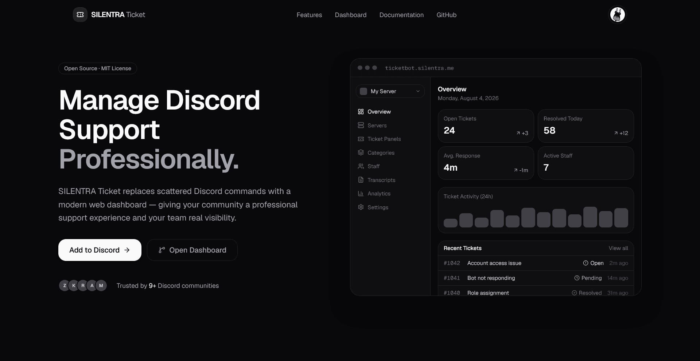
Task: Click avatar circle labeled M
Action: pos(101,286)
